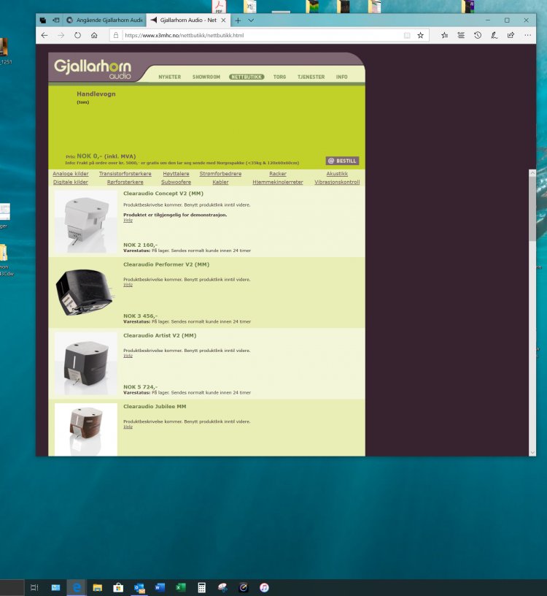Open the Subwoofere category link
This screenshot has height=596, width=547.
[176, 182]
